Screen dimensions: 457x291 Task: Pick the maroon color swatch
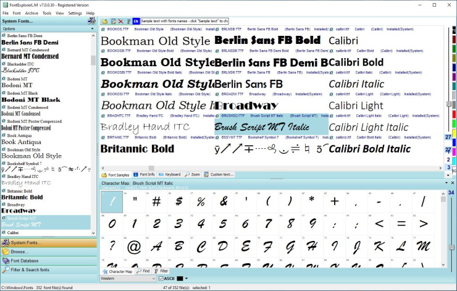454,40
